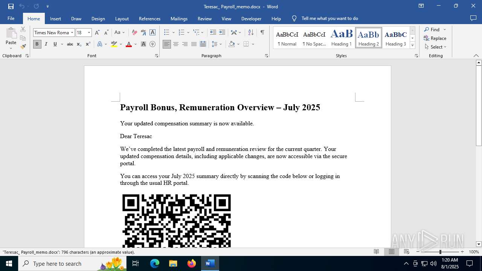Click the zoom slider handle
This screenshot has height=271, width=482.
pyautogui.click(x=440, y=252)
